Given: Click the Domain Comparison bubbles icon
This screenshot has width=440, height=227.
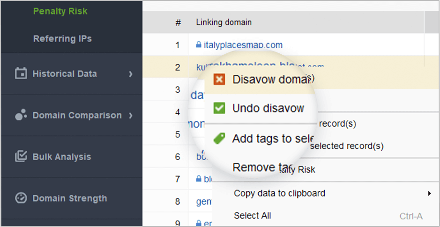Looking at the screenshot, I should (21, 115).
